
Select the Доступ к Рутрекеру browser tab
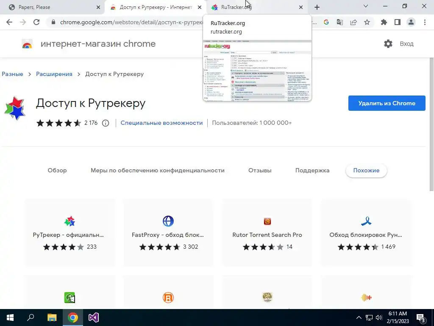point(155,8)
